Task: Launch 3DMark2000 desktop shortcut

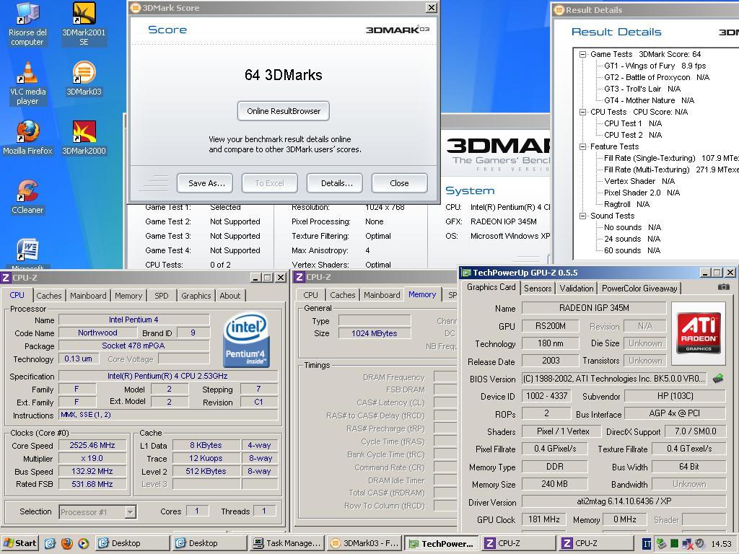Action: (84, 138)
